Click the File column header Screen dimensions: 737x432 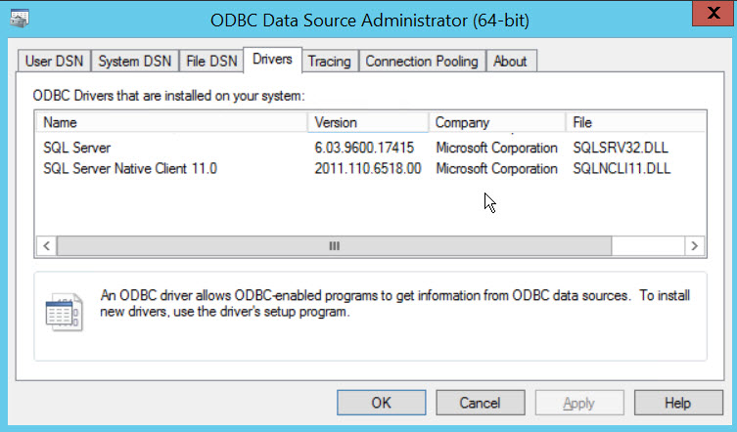click(x=635, y=122)
